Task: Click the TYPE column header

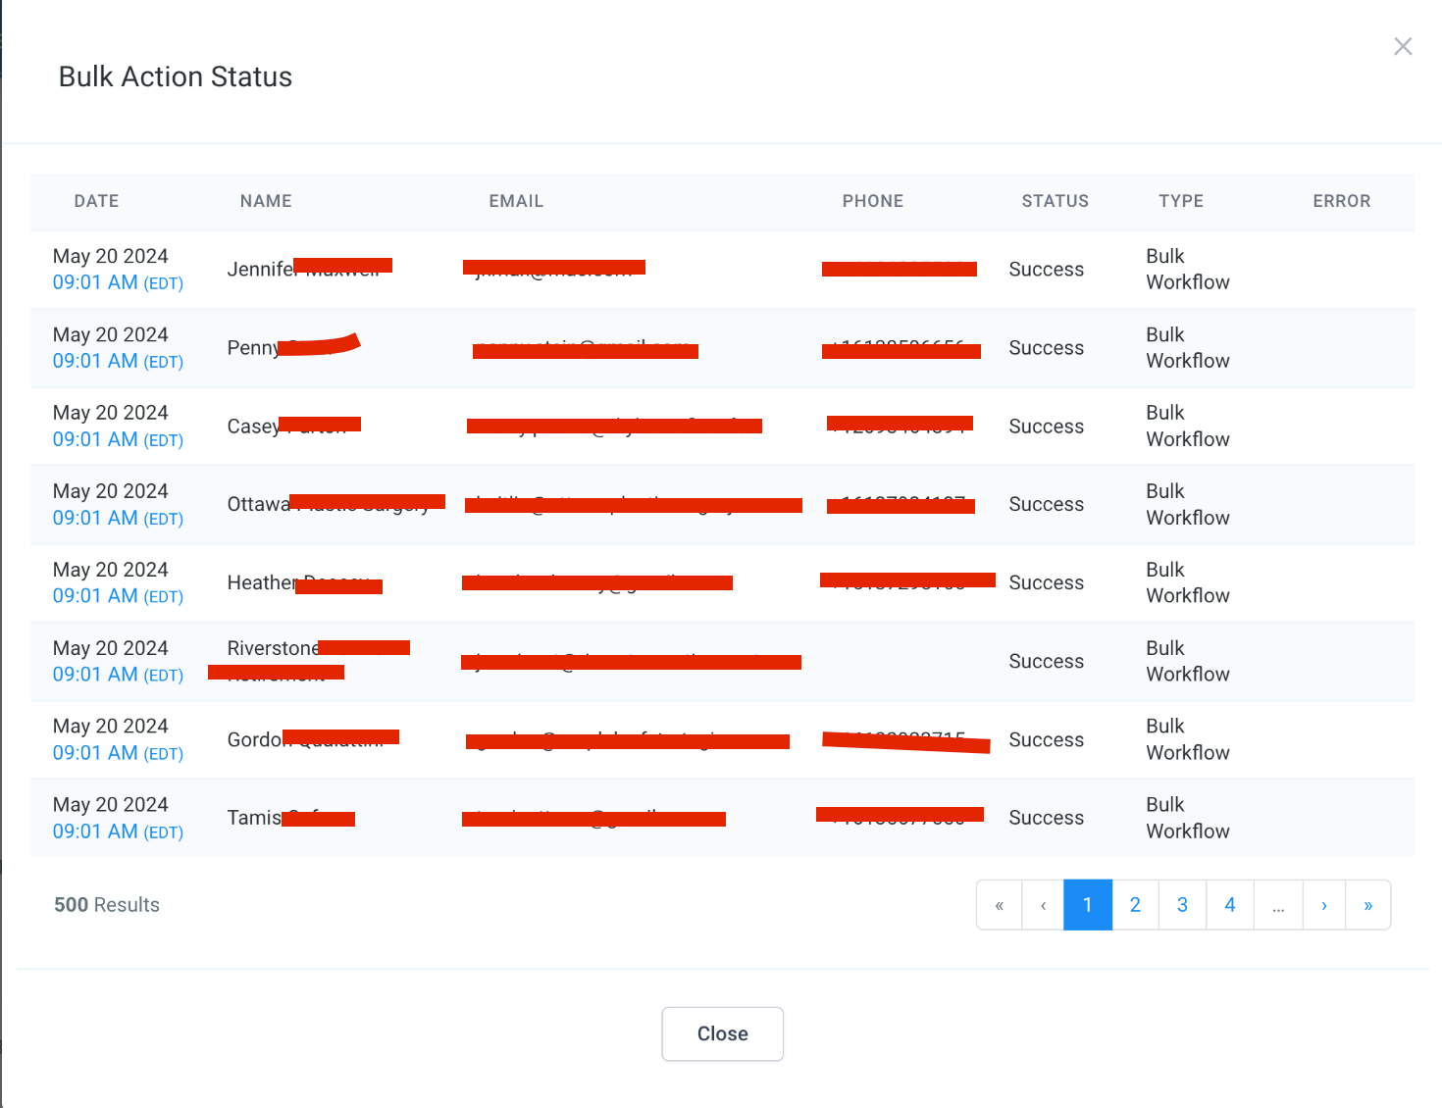Action: 1180,201
